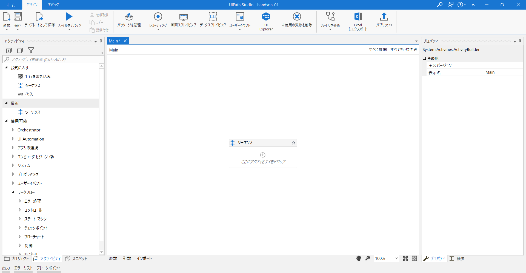This screenshot has width=526, height=273.
Task: Select the pan hand tool
Action: click(359, 258)
